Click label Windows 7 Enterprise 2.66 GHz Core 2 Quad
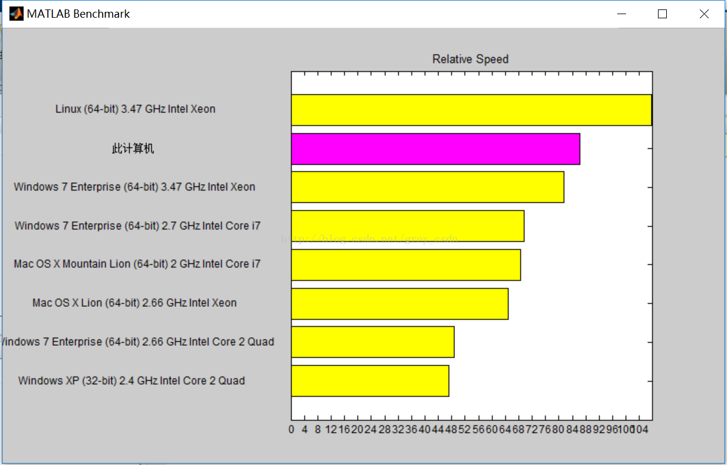 [x=137, y=342]
